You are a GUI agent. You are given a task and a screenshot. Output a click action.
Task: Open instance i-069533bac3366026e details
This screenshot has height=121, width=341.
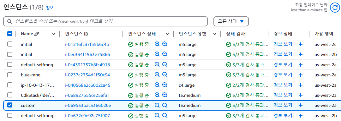[88, 105]
